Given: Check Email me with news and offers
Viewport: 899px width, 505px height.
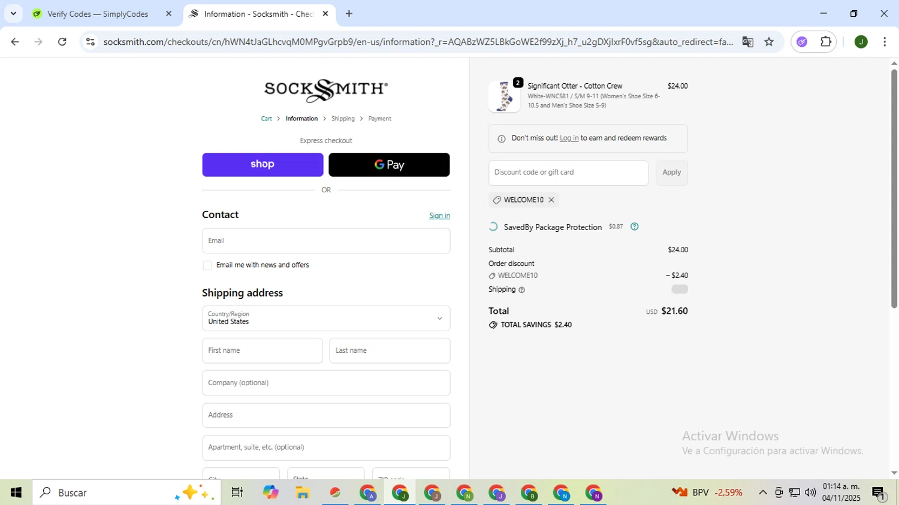Looking at the screenshot, I should coord(207,265).
